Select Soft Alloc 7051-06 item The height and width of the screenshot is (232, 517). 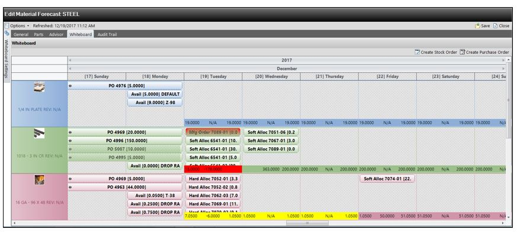click(271, 133)
